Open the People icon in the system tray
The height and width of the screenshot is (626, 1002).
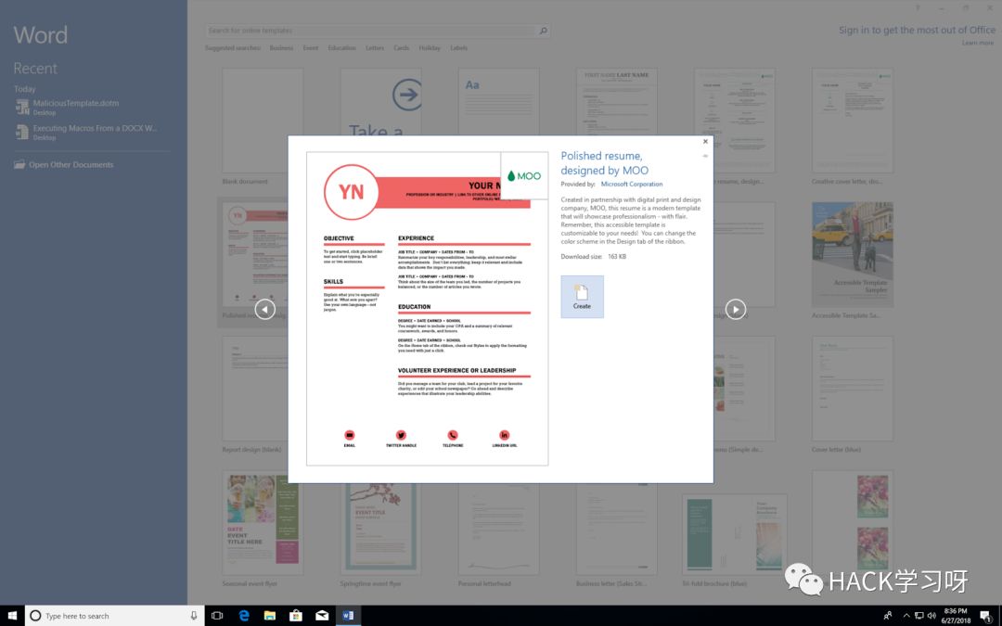pos(888,616)
